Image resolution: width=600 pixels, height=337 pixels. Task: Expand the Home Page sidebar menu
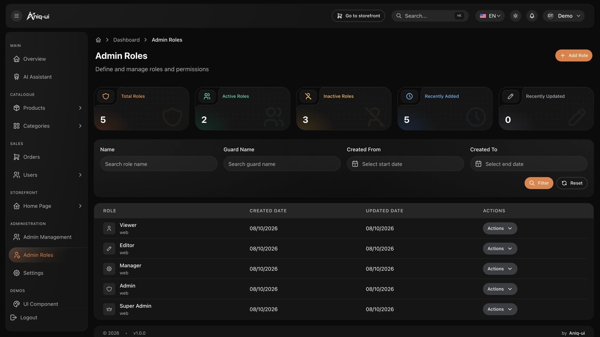point(48,206)
